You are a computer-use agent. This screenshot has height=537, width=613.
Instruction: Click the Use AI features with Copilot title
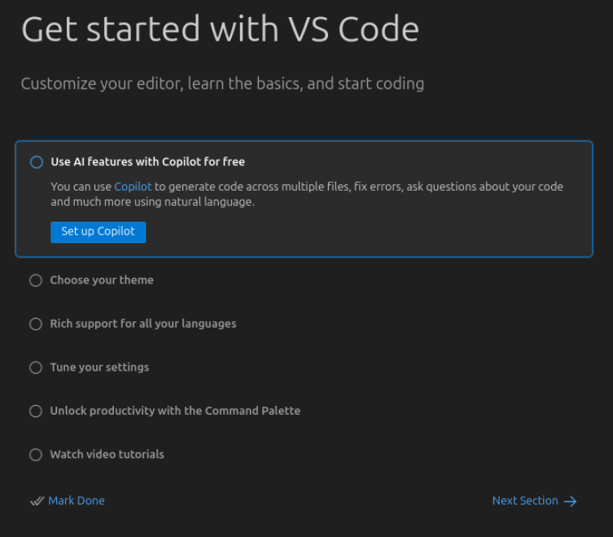147,162
